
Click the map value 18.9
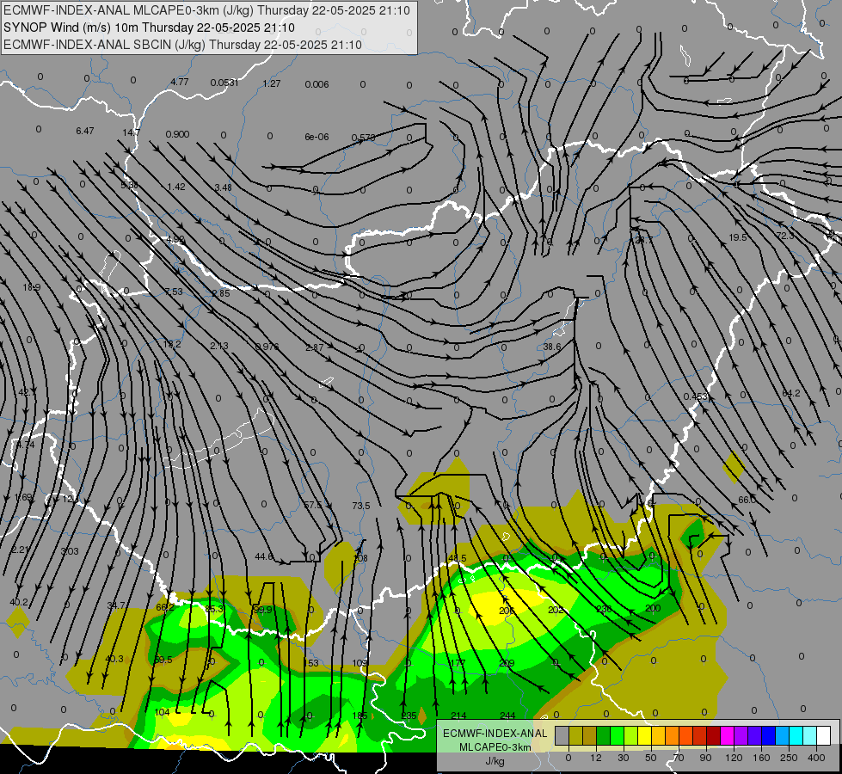pyautogui.click(x=31, y=287)
